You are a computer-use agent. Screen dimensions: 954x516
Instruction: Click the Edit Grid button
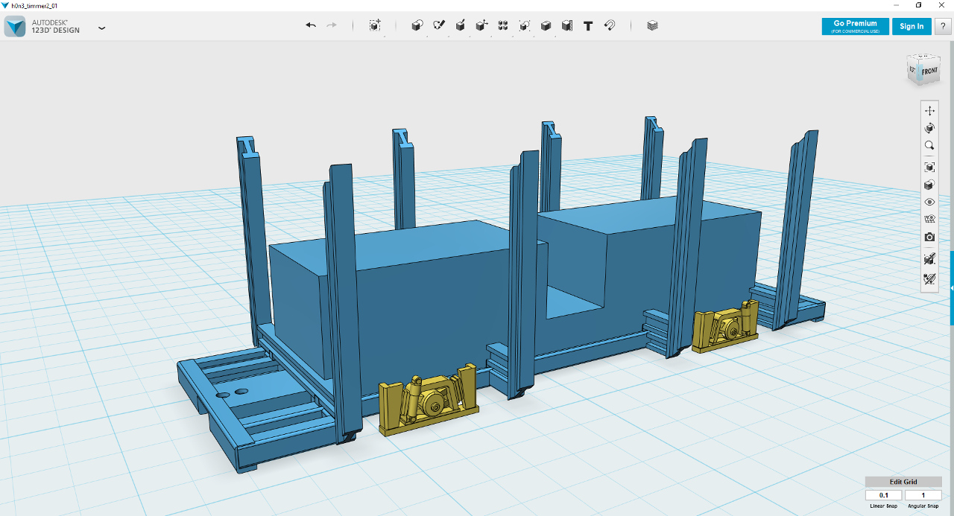pos(903,482)
